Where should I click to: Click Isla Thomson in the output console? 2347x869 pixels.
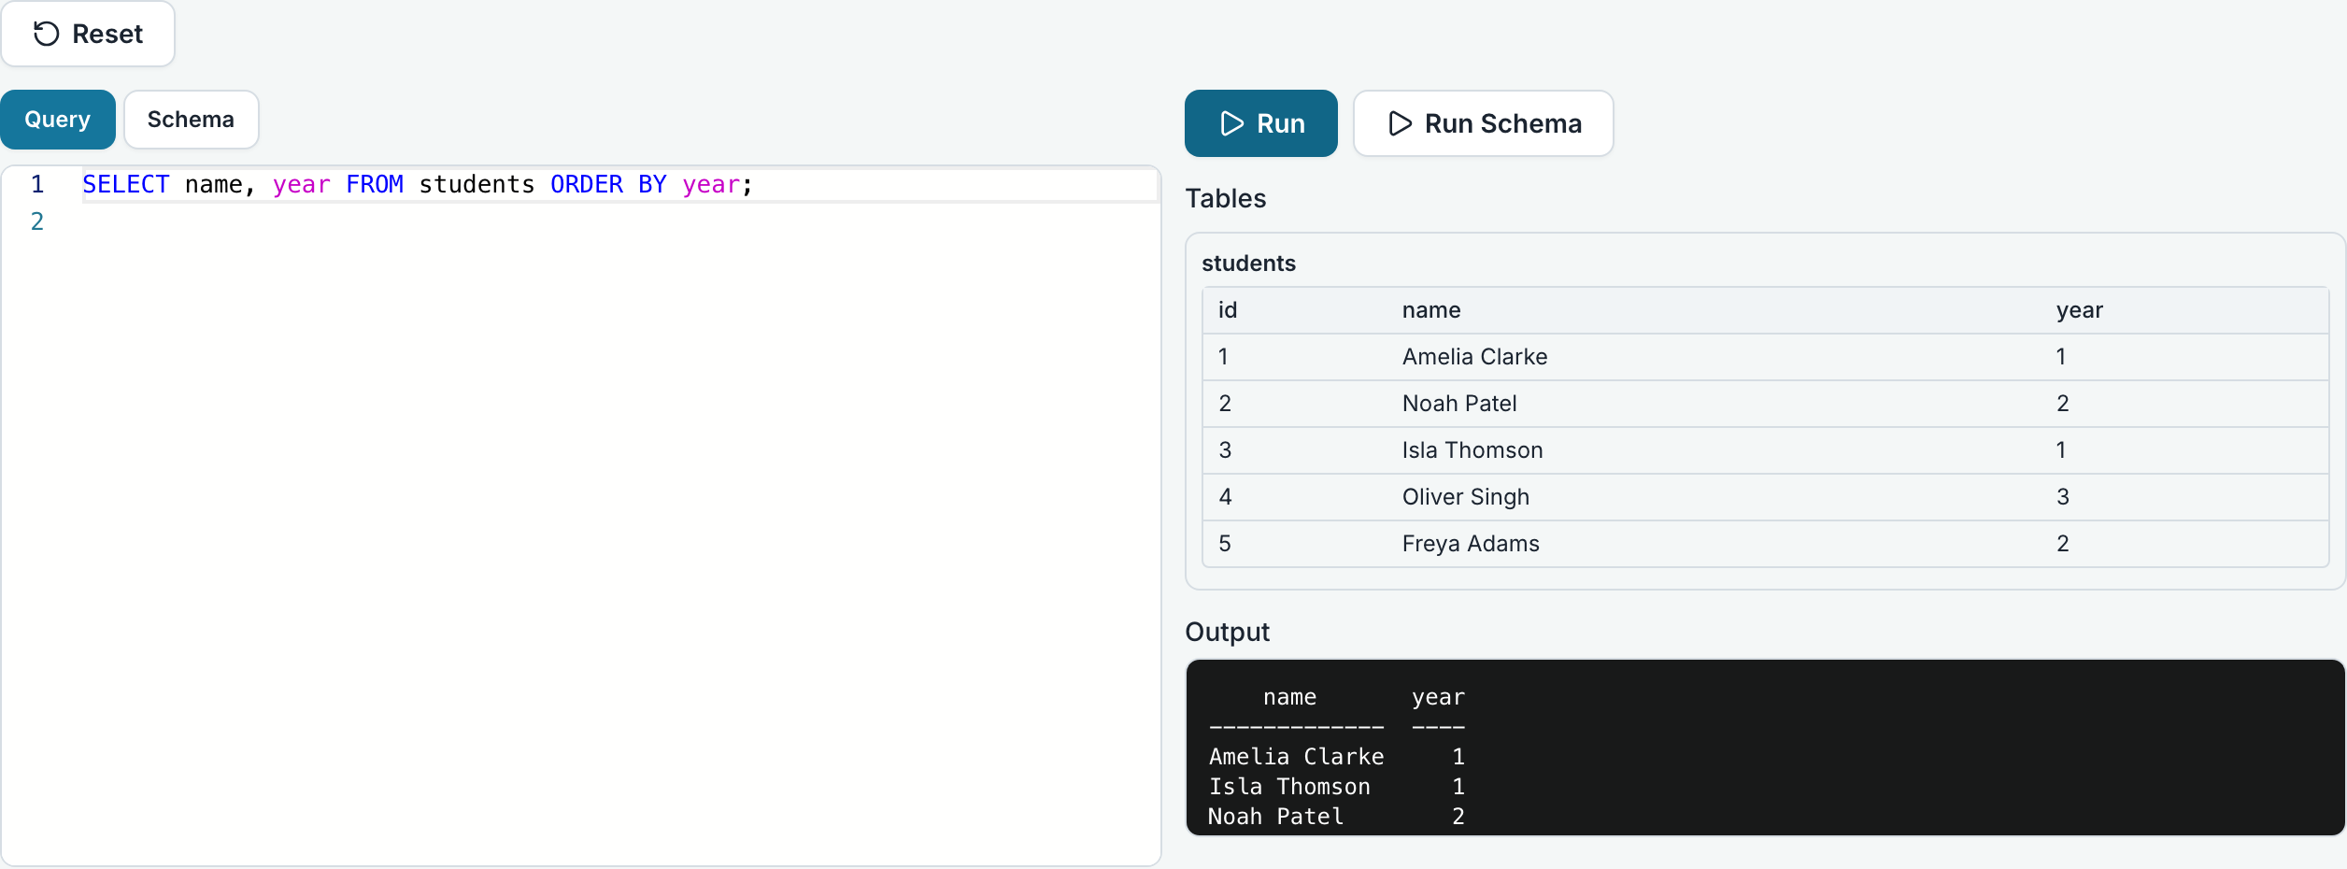pos(1289,787)
